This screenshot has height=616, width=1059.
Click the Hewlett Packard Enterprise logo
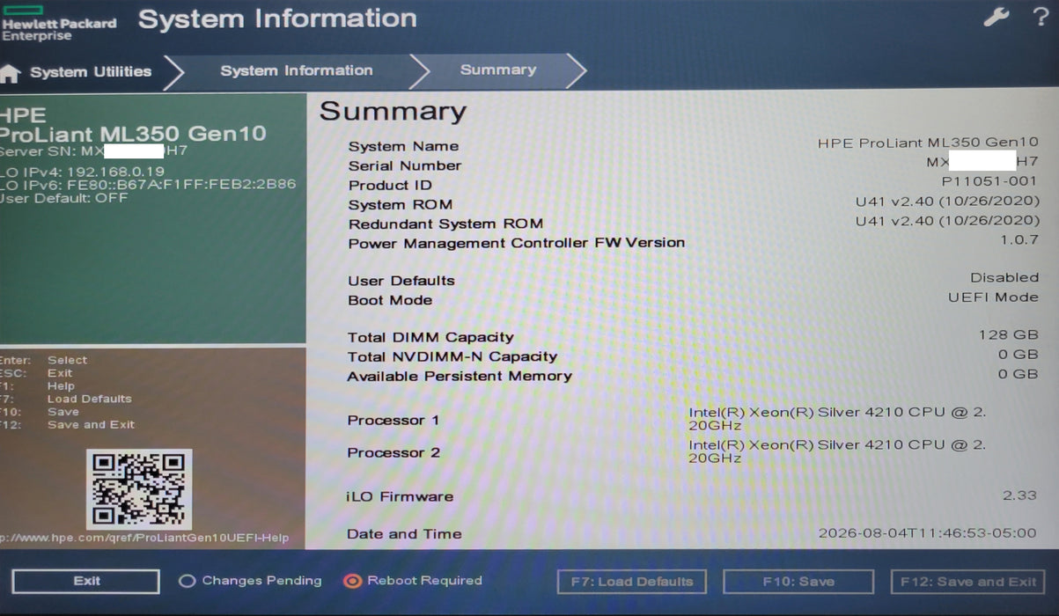[x=58, y=23]
